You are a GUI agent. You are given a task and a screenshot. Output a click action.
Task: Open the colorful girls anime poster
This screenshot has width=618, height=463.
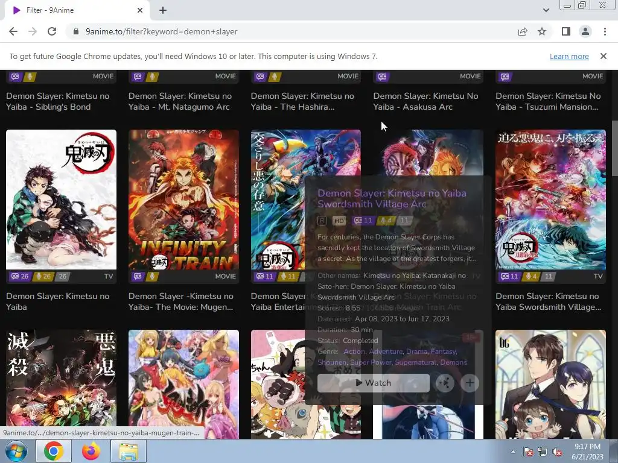[x=183, y=384]
